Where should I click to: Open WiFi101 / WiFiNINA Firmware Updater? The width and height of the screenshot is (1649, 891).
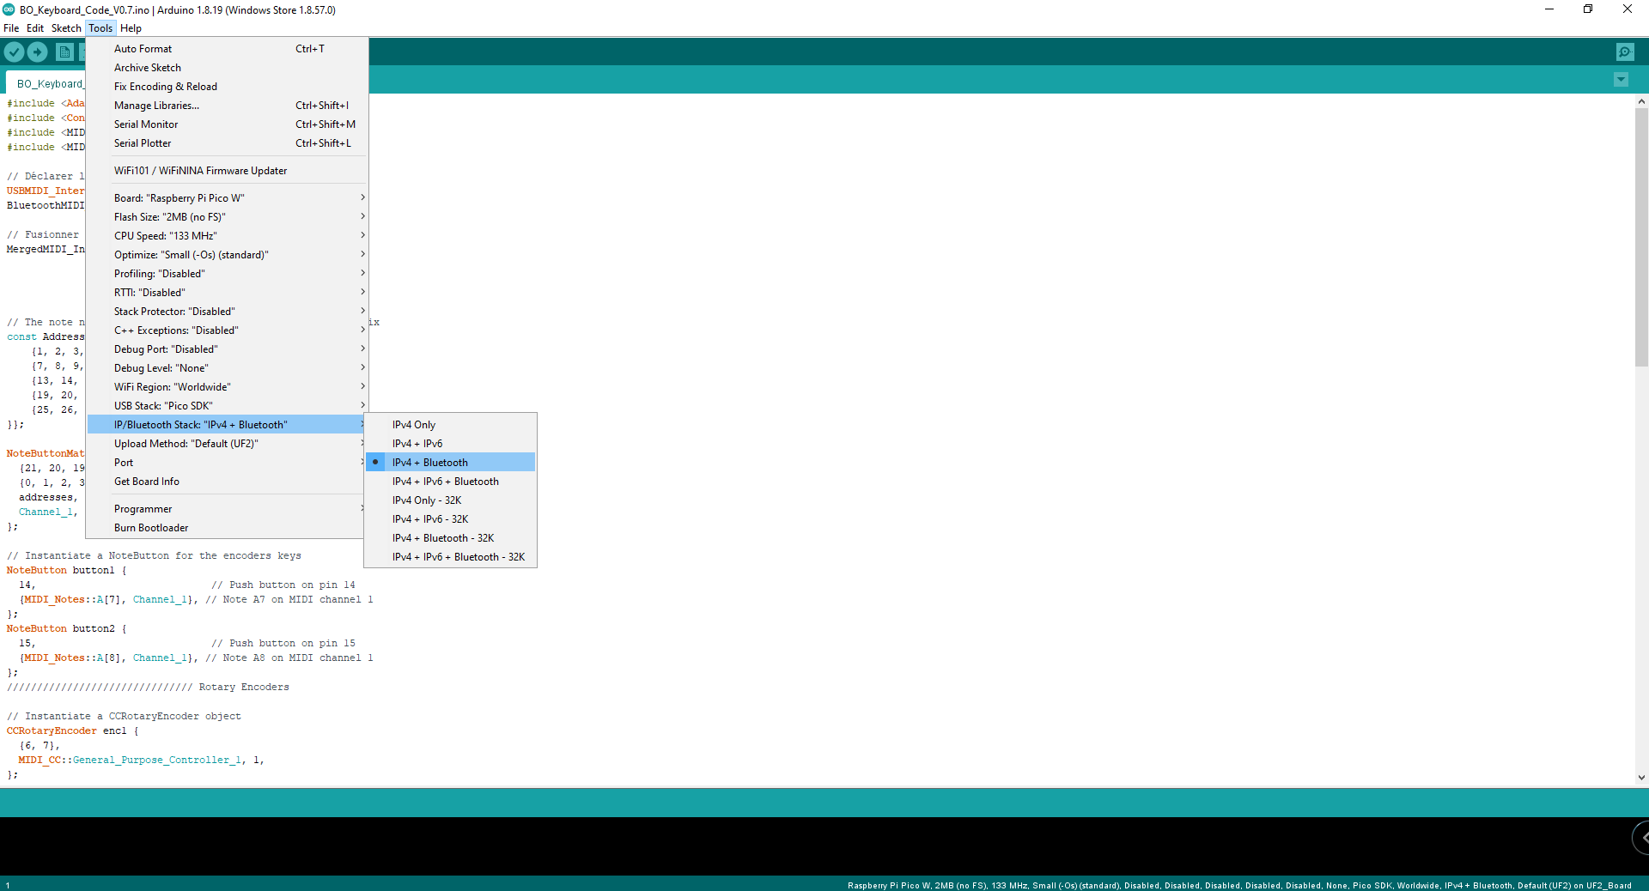[228, 171]
